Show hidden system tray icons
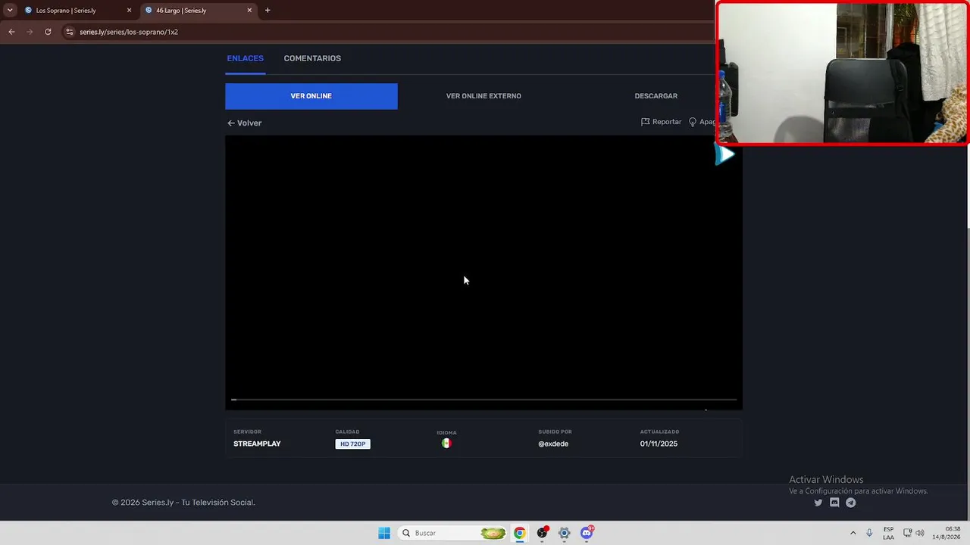The image size is (970, 545). [853, 533]
